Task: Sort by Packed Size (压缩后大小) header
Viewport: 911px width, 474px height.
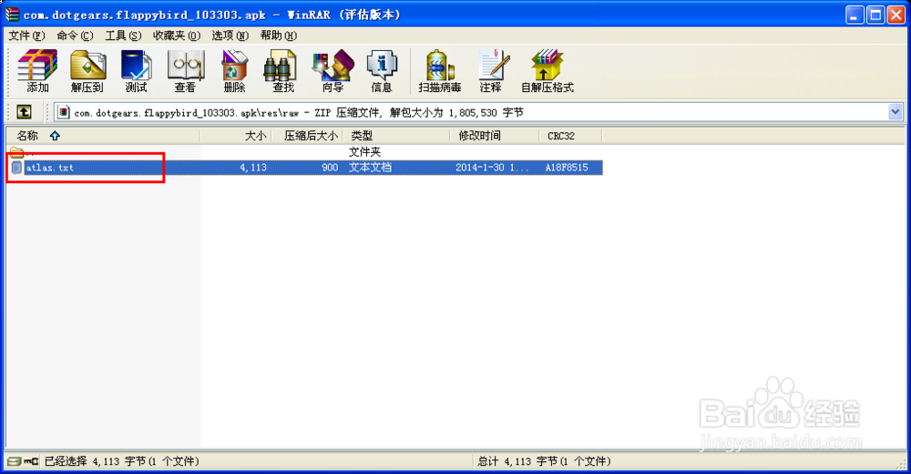Action: (307, 136)
